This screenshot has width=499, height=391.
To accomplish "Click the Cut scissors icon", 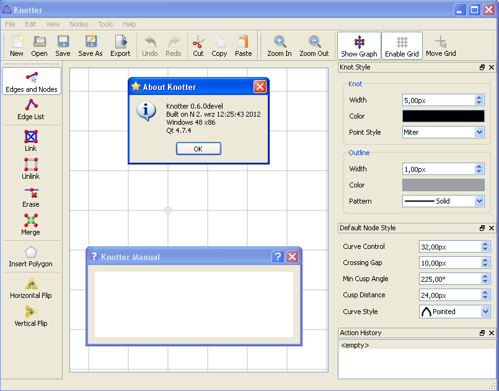I will [198, 46].
